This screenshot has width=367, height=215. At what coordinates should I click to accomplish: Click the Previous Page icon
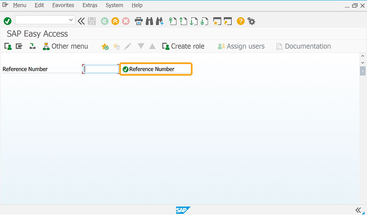pos(183,21)
